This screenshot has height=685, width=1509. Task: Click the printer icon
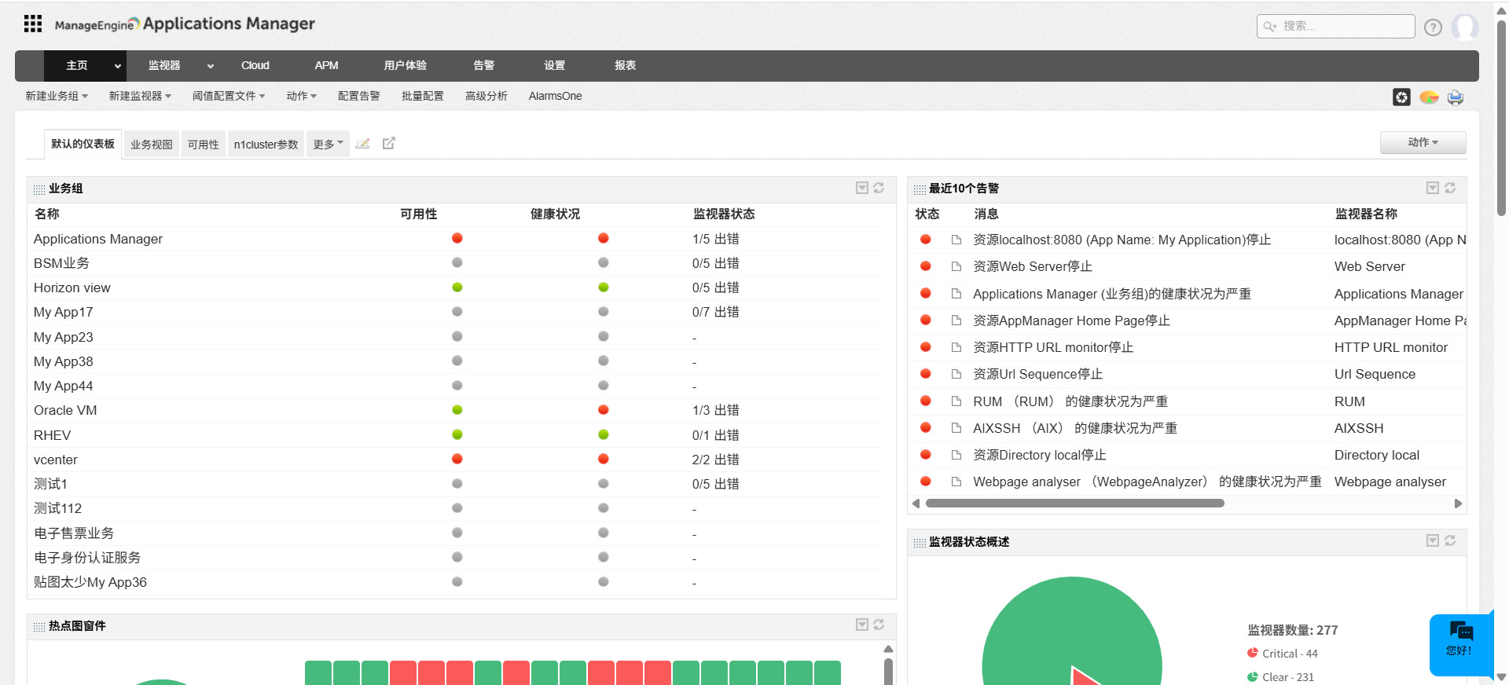tap(1456, 97)
